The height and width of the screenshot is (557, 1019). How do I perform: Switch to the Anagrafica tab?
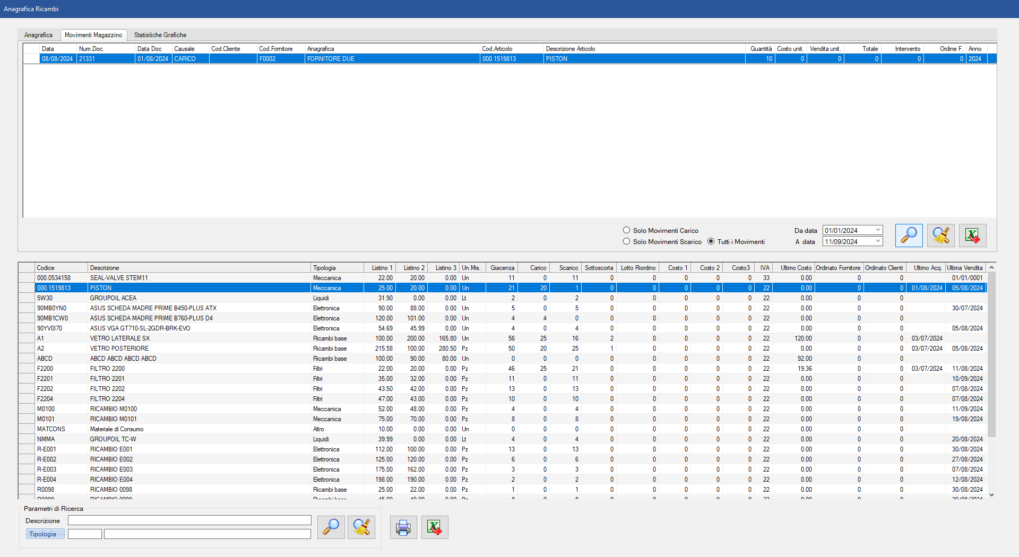(x=38, y=35)
